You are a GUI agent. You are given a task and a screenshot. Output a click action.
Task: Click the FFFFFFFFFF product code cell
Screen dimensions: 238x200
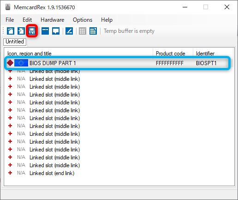coord(170,63)
